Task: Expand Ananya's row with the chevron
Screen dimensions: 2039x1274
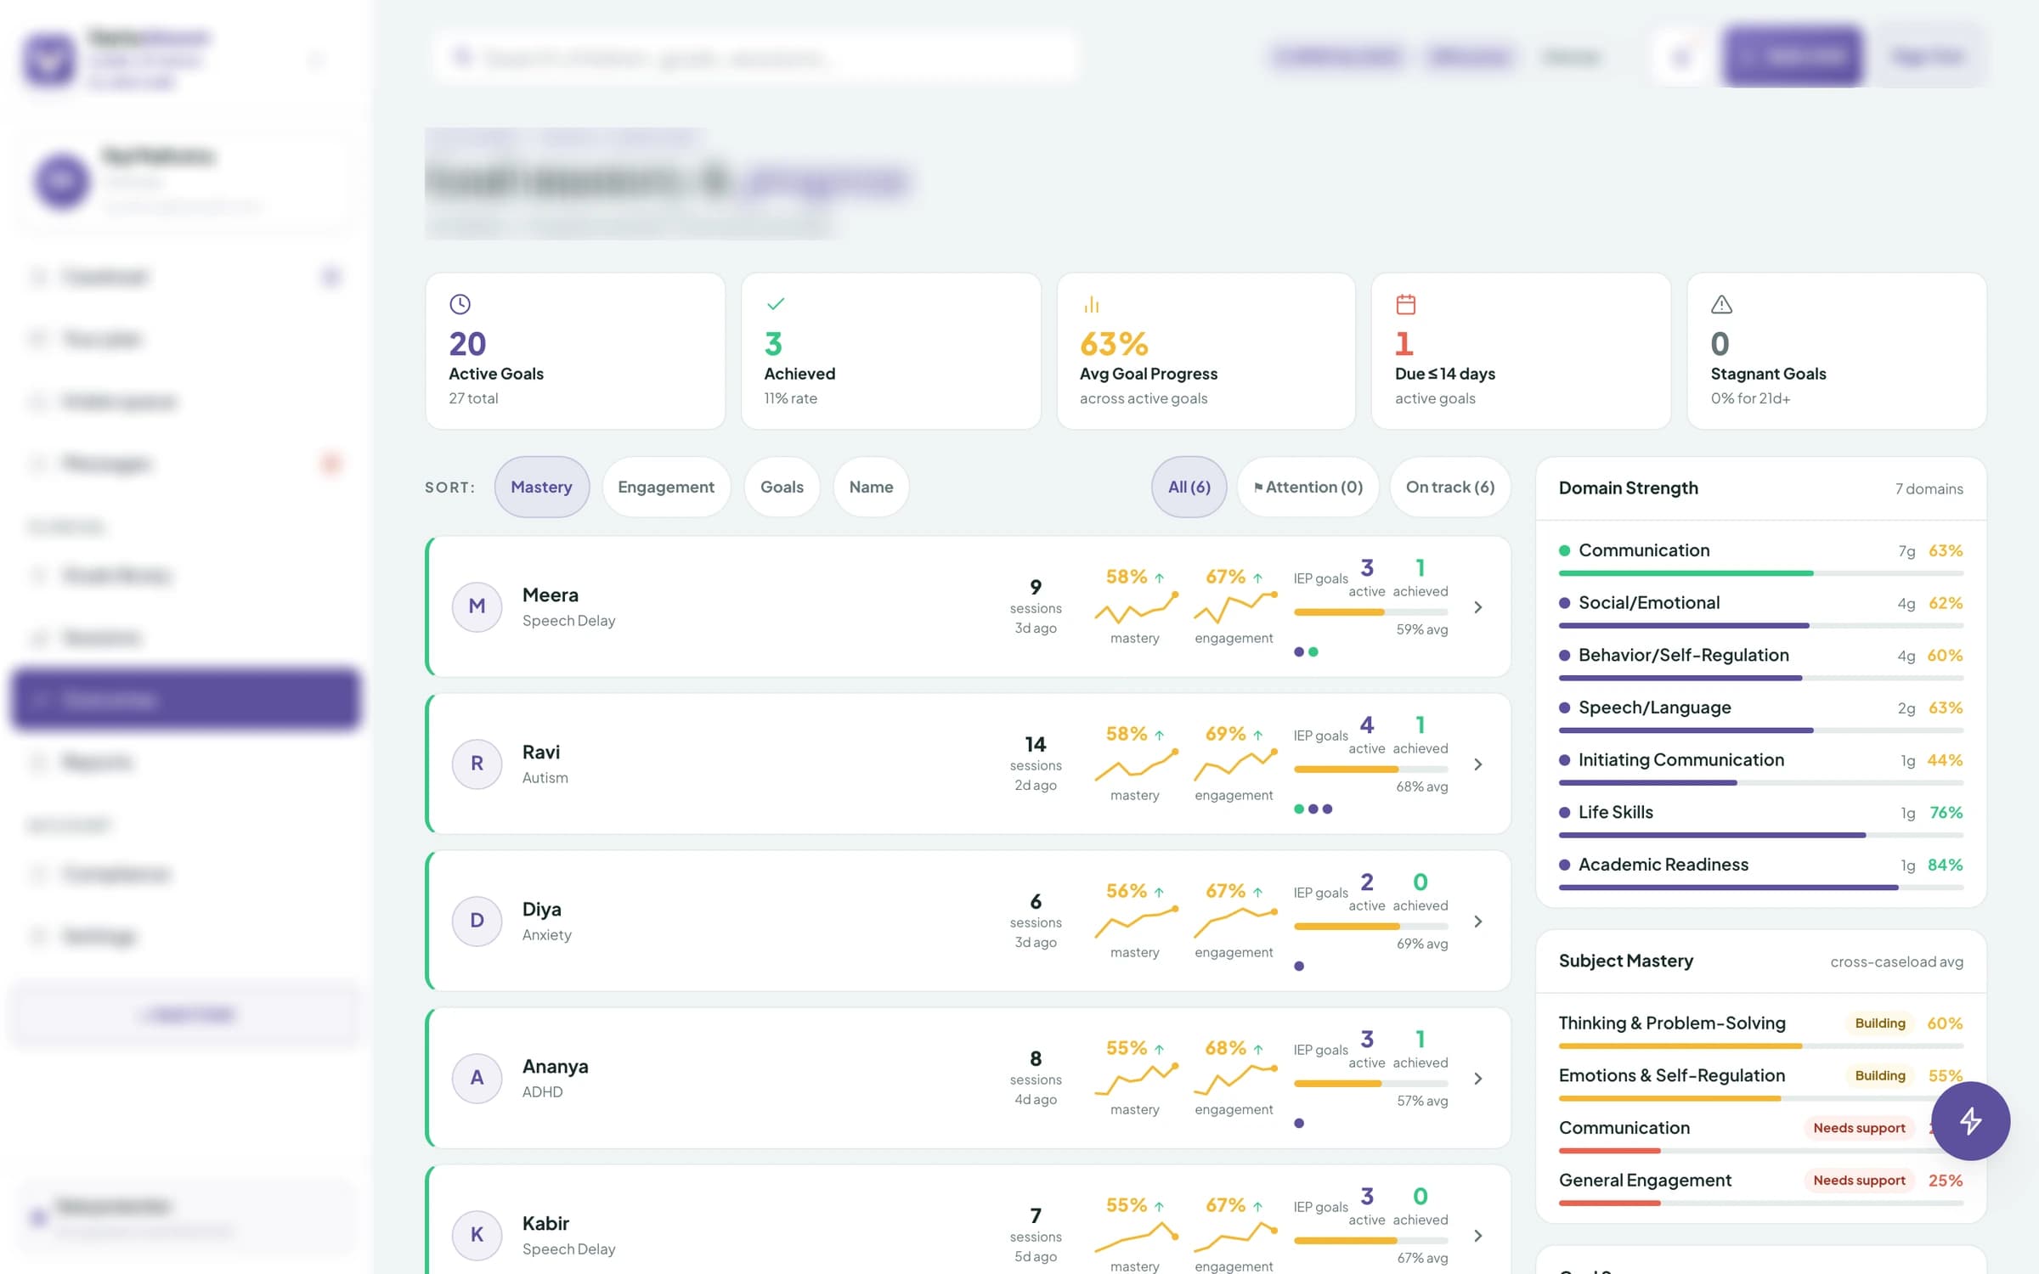Action: [x=1478, y=1079]
